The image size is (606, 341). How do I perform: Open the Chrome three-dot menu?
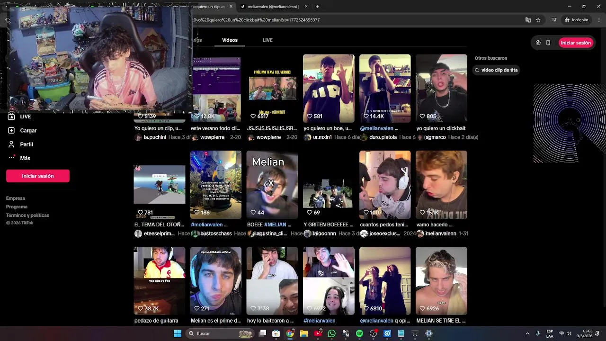599,20
